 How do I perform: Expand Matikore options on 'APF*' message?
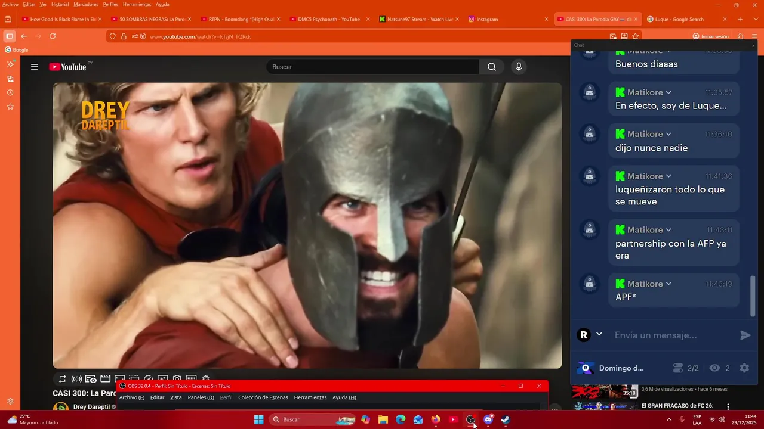pos(668,284)
